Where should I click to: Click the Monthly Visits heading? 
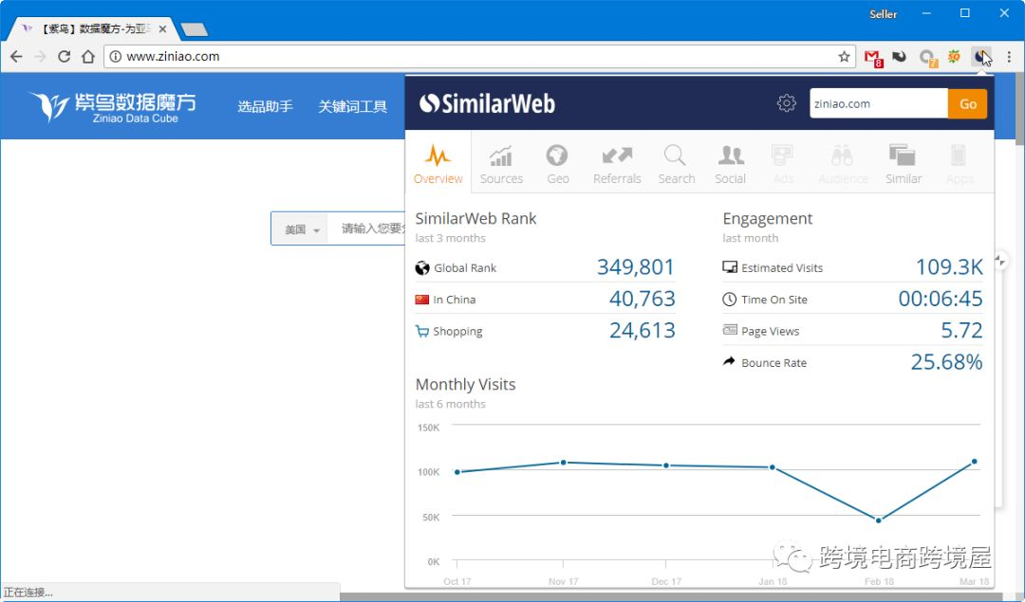[465, 384]
